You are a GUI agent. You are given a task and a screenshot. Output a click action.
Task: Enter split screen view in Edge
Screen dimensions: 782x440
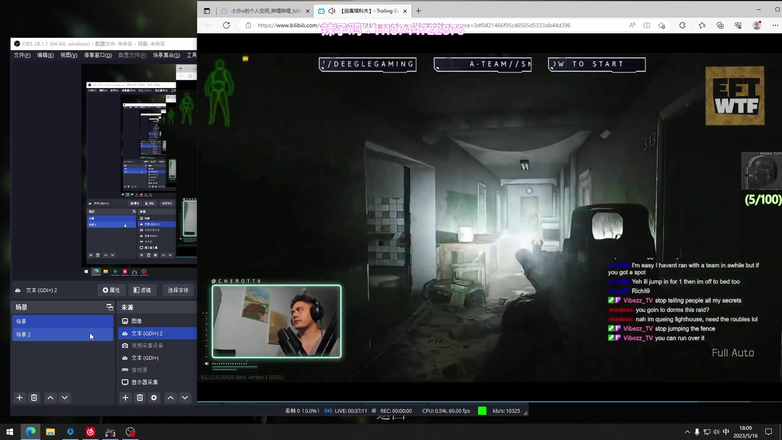pyautogui.click(x=647, y=25)
